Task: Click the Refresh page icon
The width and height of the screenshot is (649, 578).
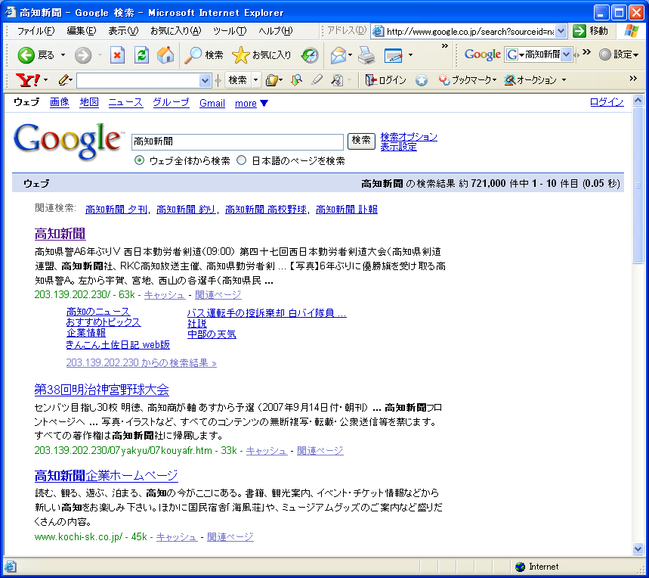Action: click(x=141, y=54)
